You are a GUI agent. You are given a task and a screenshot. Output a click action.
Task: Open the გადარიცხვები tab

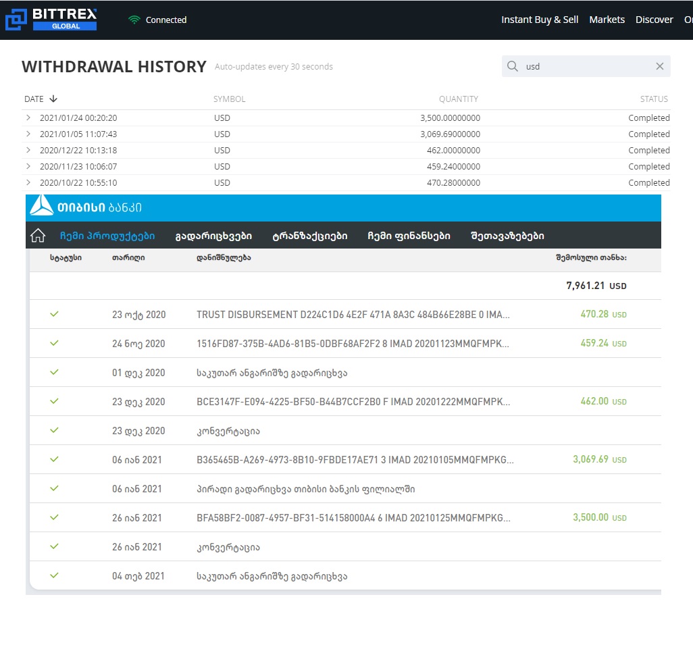point(213,236)
